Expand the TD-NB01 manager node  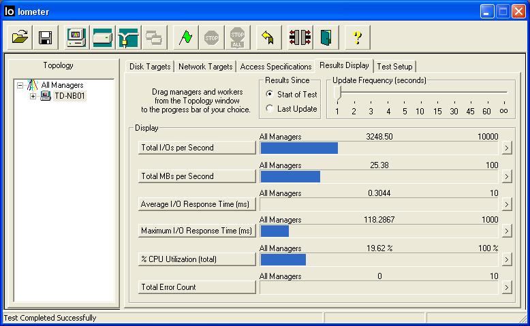tap(33, 96)
